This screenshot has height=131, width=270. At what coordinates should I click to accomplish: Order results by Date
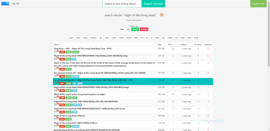click(122, 29)
